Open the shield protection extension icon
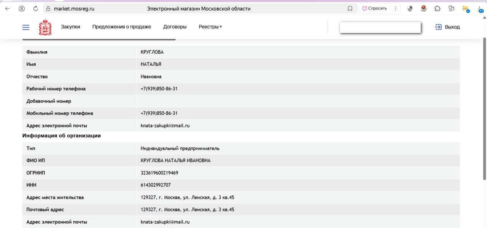Image resolution: width=487 pixels, height=228 pixels. (410, 8)
